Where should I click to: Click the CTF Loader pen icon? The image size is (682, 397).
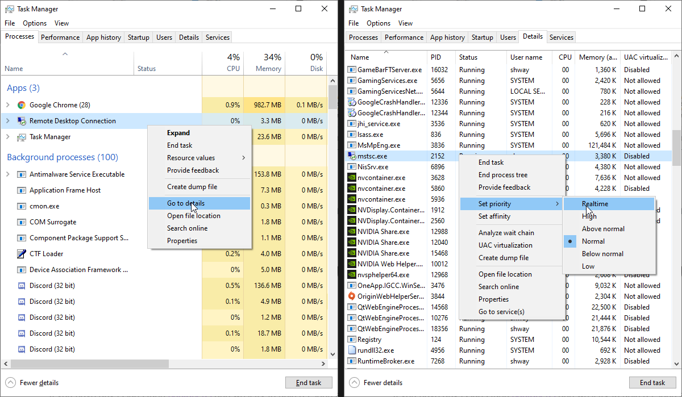tap(22, 254)
